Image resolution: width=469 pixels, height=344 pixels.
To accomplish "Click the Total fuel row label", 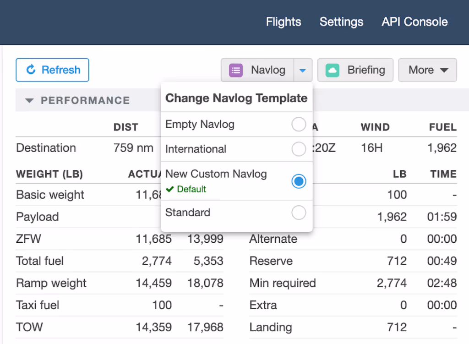I will click(40, 261).
